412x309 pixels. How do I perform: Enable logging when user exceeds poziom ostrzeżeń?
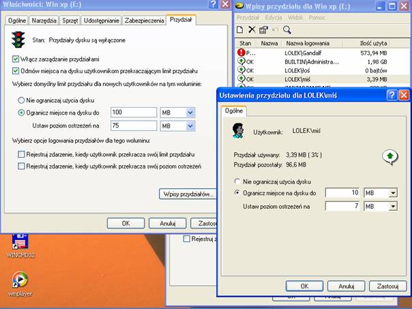21,166
